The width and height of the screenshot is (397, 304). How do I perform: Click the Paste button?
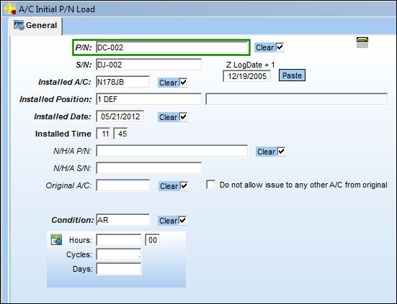[292, 75]
